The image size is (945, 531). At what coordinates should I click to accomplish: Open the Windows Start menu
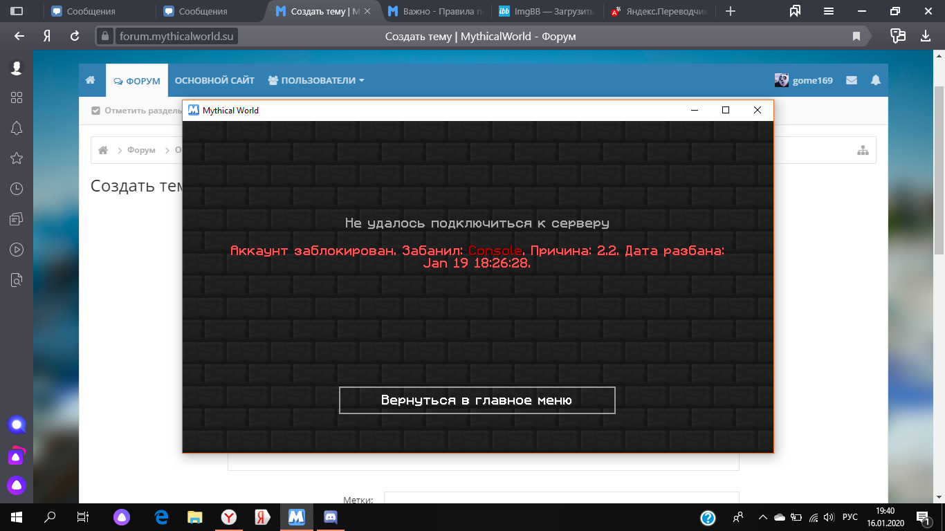(x=17, y=517)
